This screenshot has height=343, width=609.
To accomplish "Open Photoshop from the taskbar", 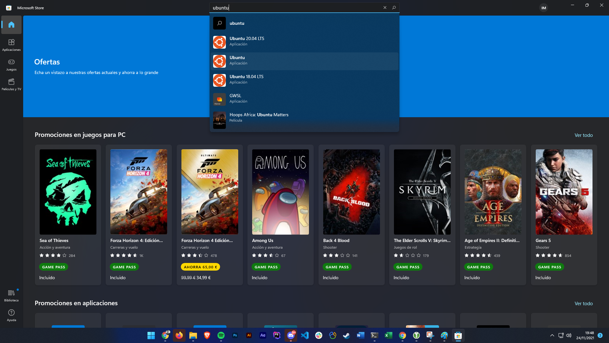I will click(235, 335).
